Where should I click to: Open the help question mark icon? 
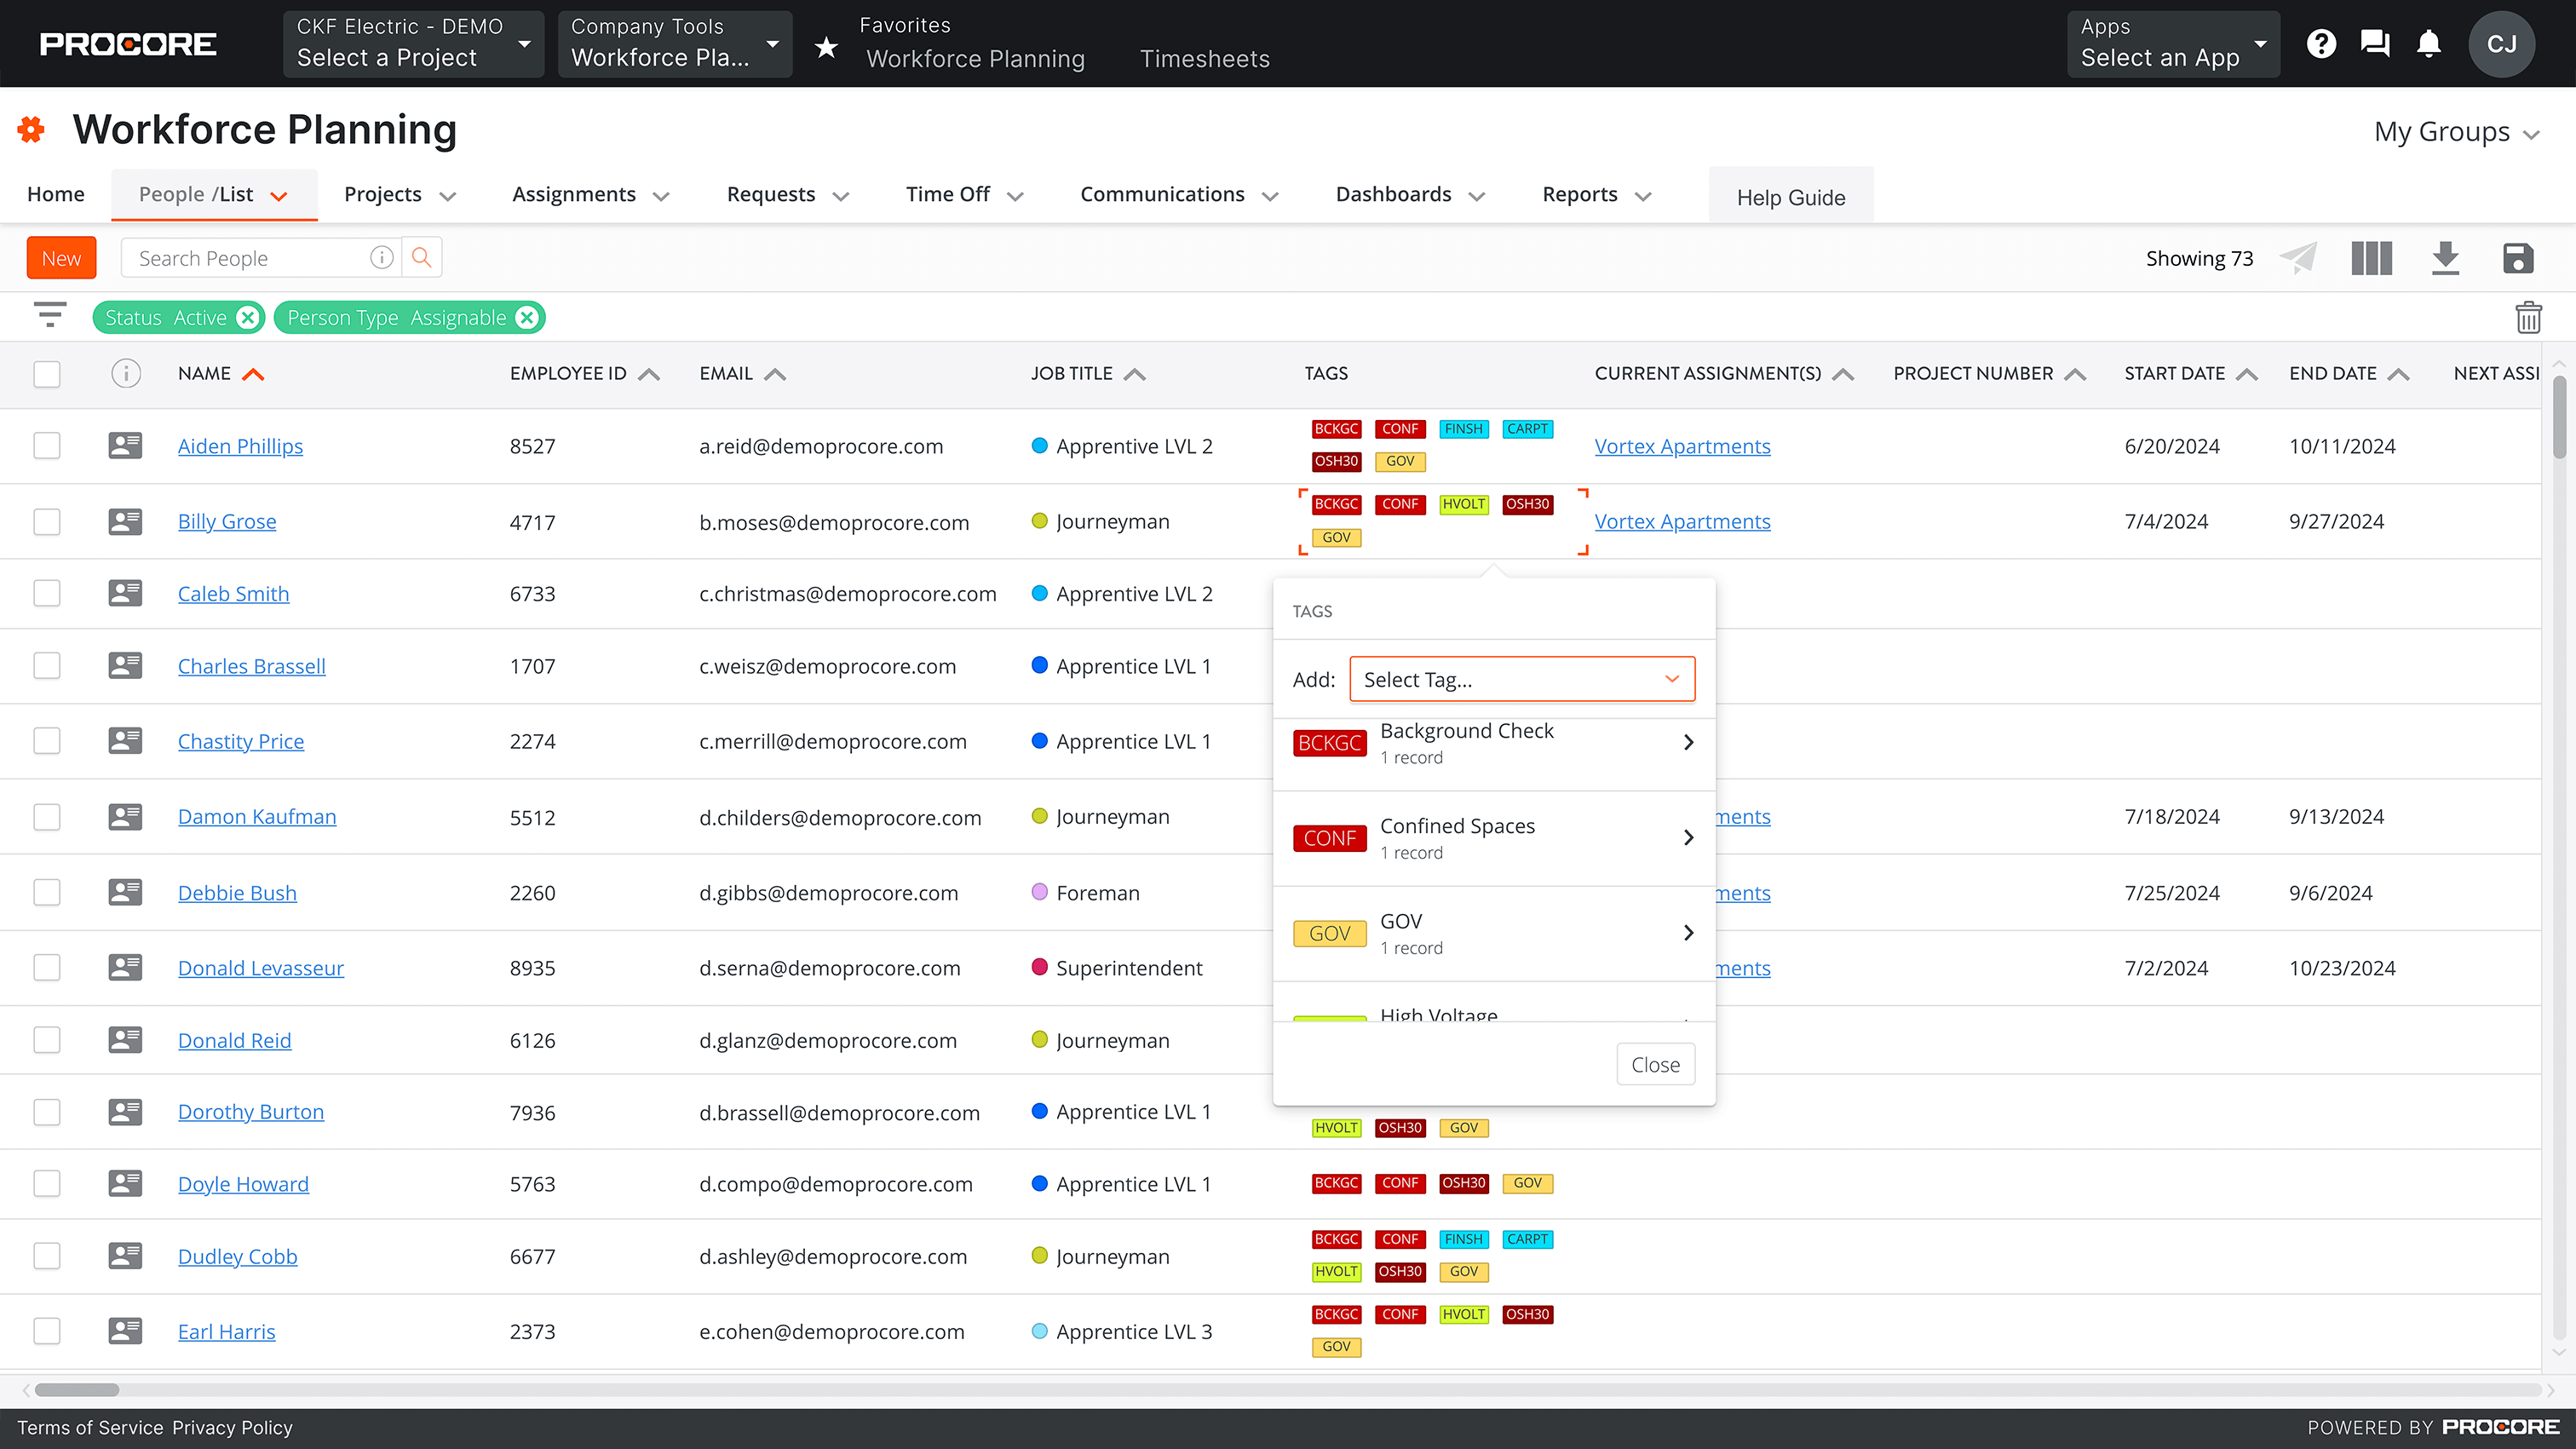(2321, 43)
